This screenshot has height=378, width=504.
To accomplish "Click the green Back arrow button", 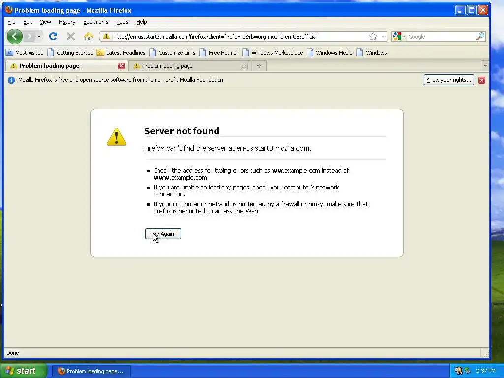I will point(14,36).
